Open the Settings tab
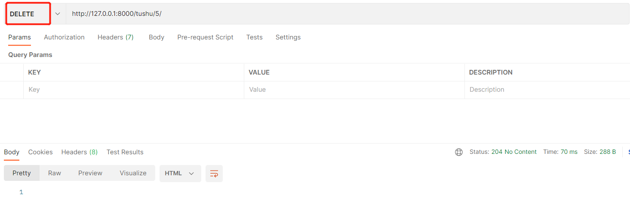Viewport: 630px width, 198px height. pyautogui.click(x=288, y=37)
